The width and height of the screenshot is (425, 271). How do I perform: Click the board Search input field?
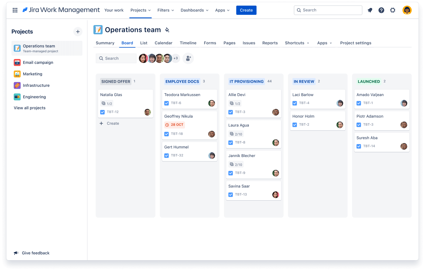(x=116, y=58)
